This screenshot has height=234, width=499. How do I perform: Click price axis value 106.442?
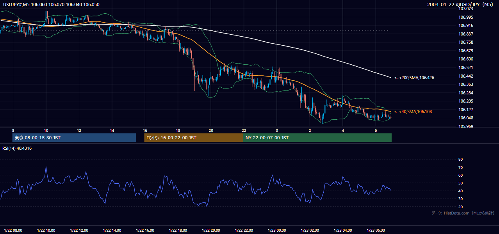[x=466, y=76]
